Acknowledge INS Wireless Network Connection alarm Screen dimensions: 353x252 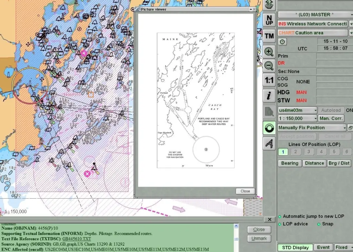(313, 24)
